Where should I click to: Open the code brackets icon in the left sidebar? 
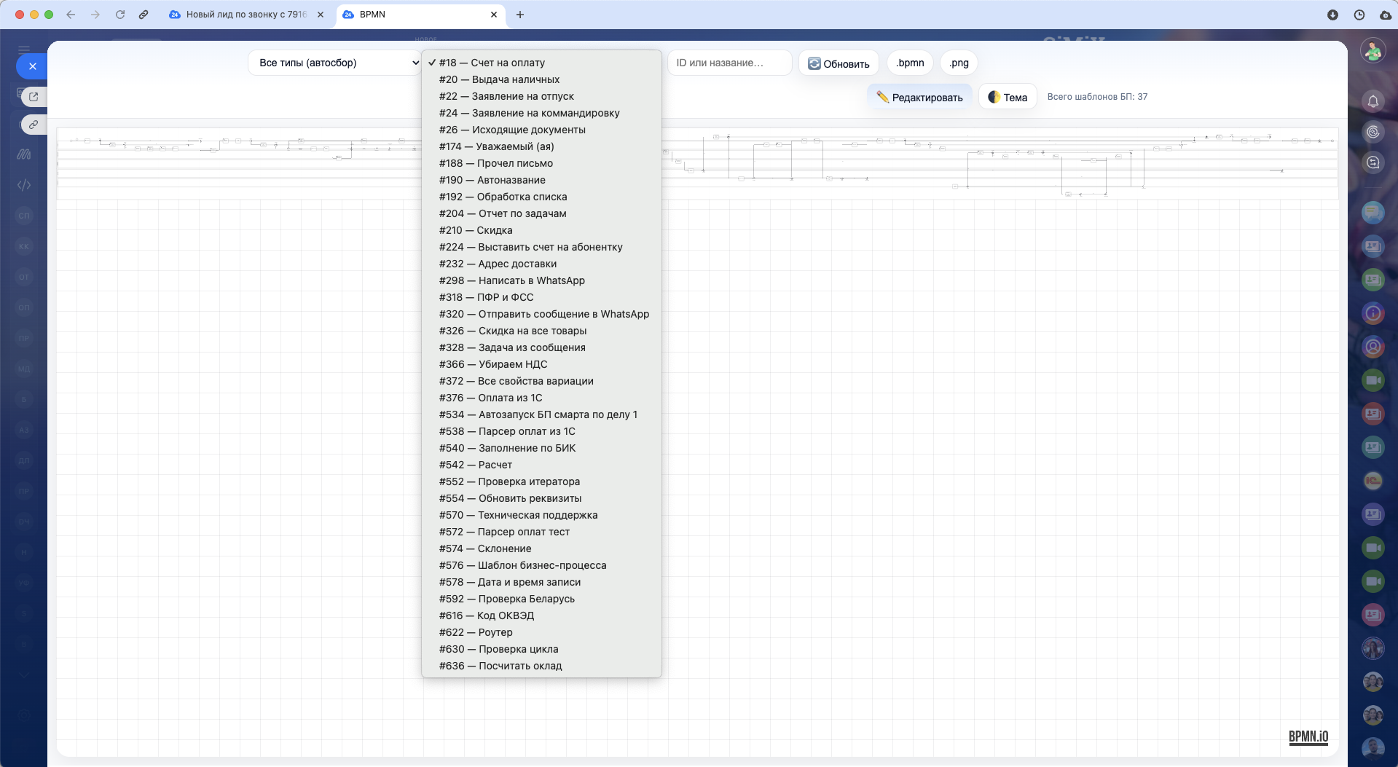24,185
